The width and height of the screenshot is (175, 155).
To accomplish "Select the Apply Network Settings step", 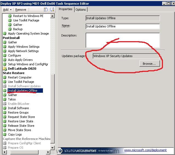I will (23, 51).
